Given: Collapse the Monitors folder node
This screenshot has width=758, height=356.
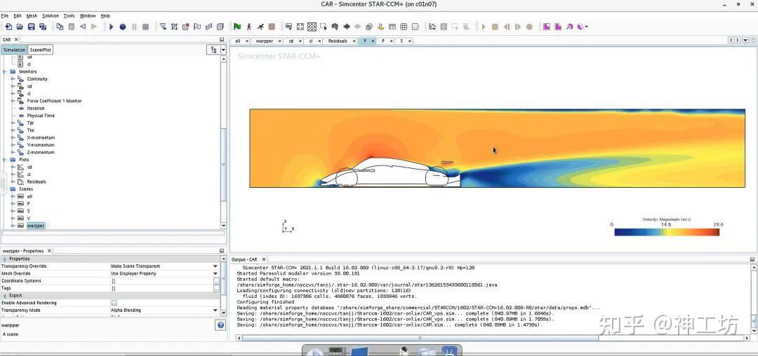Looking at the screenshot, I should pyautogui.click(x=6, y=72).
